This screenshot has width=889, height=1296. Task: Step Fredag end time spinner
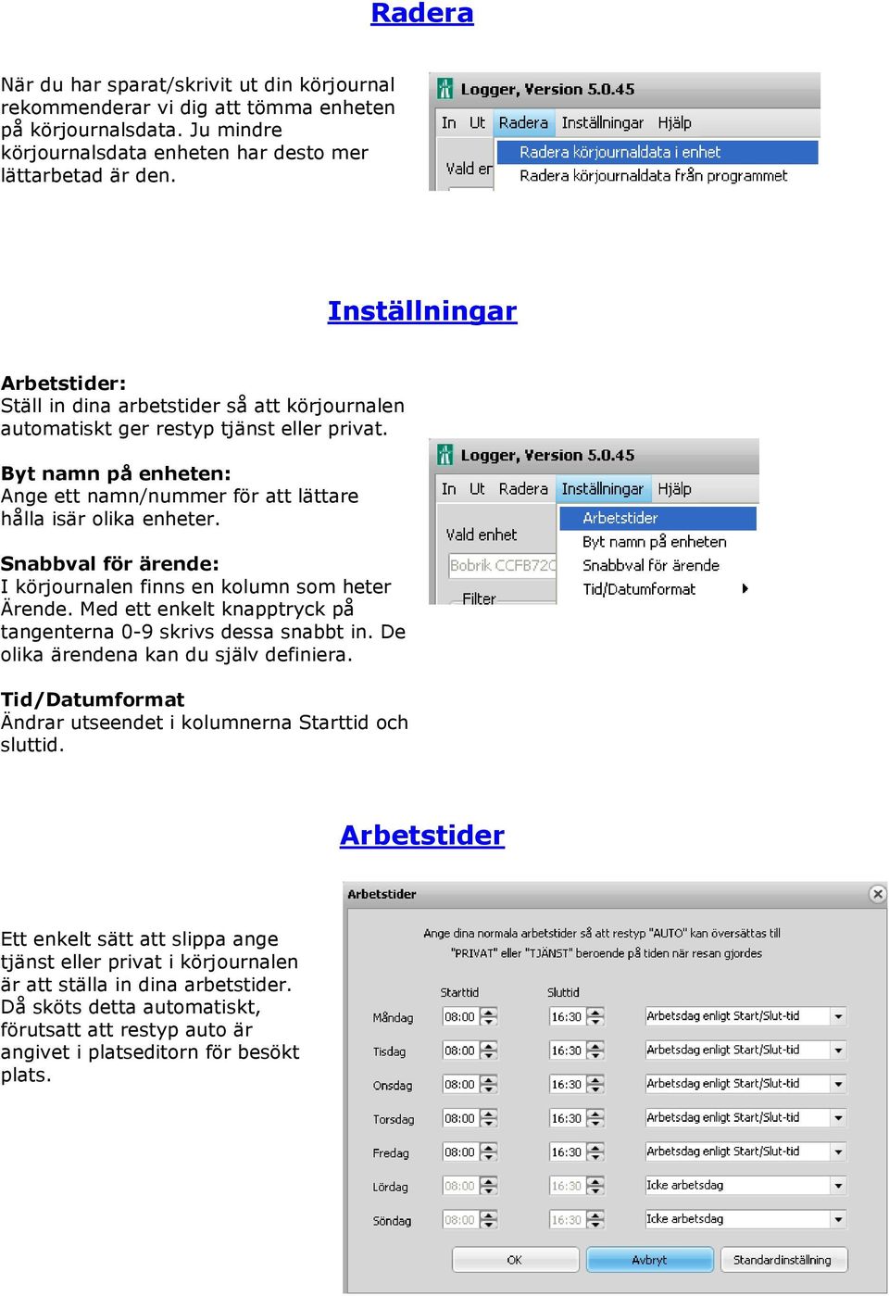596,1152
